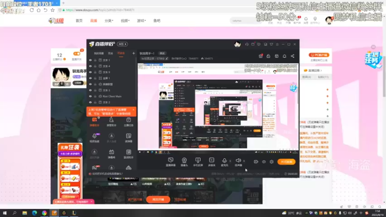Toggle visibility of 文本 1 source
386x217 pixels.
tap(90, 60)
